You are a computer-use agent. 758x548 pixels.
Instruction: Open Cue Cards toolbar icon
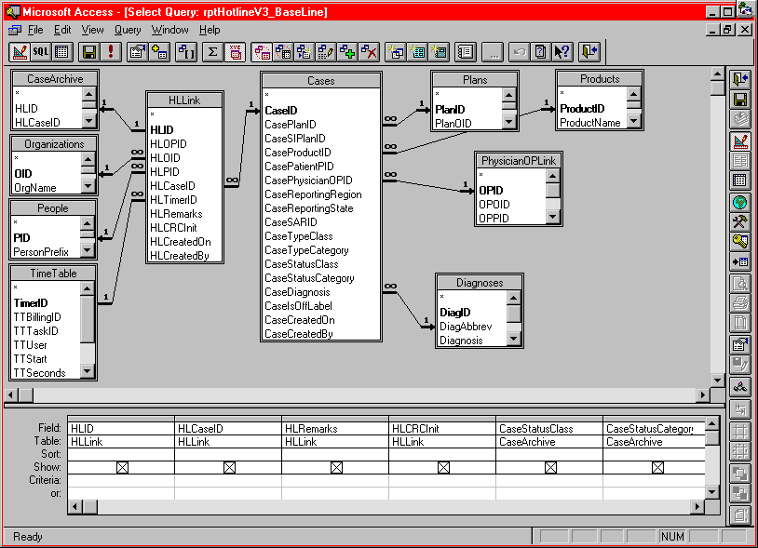[540, 52]
